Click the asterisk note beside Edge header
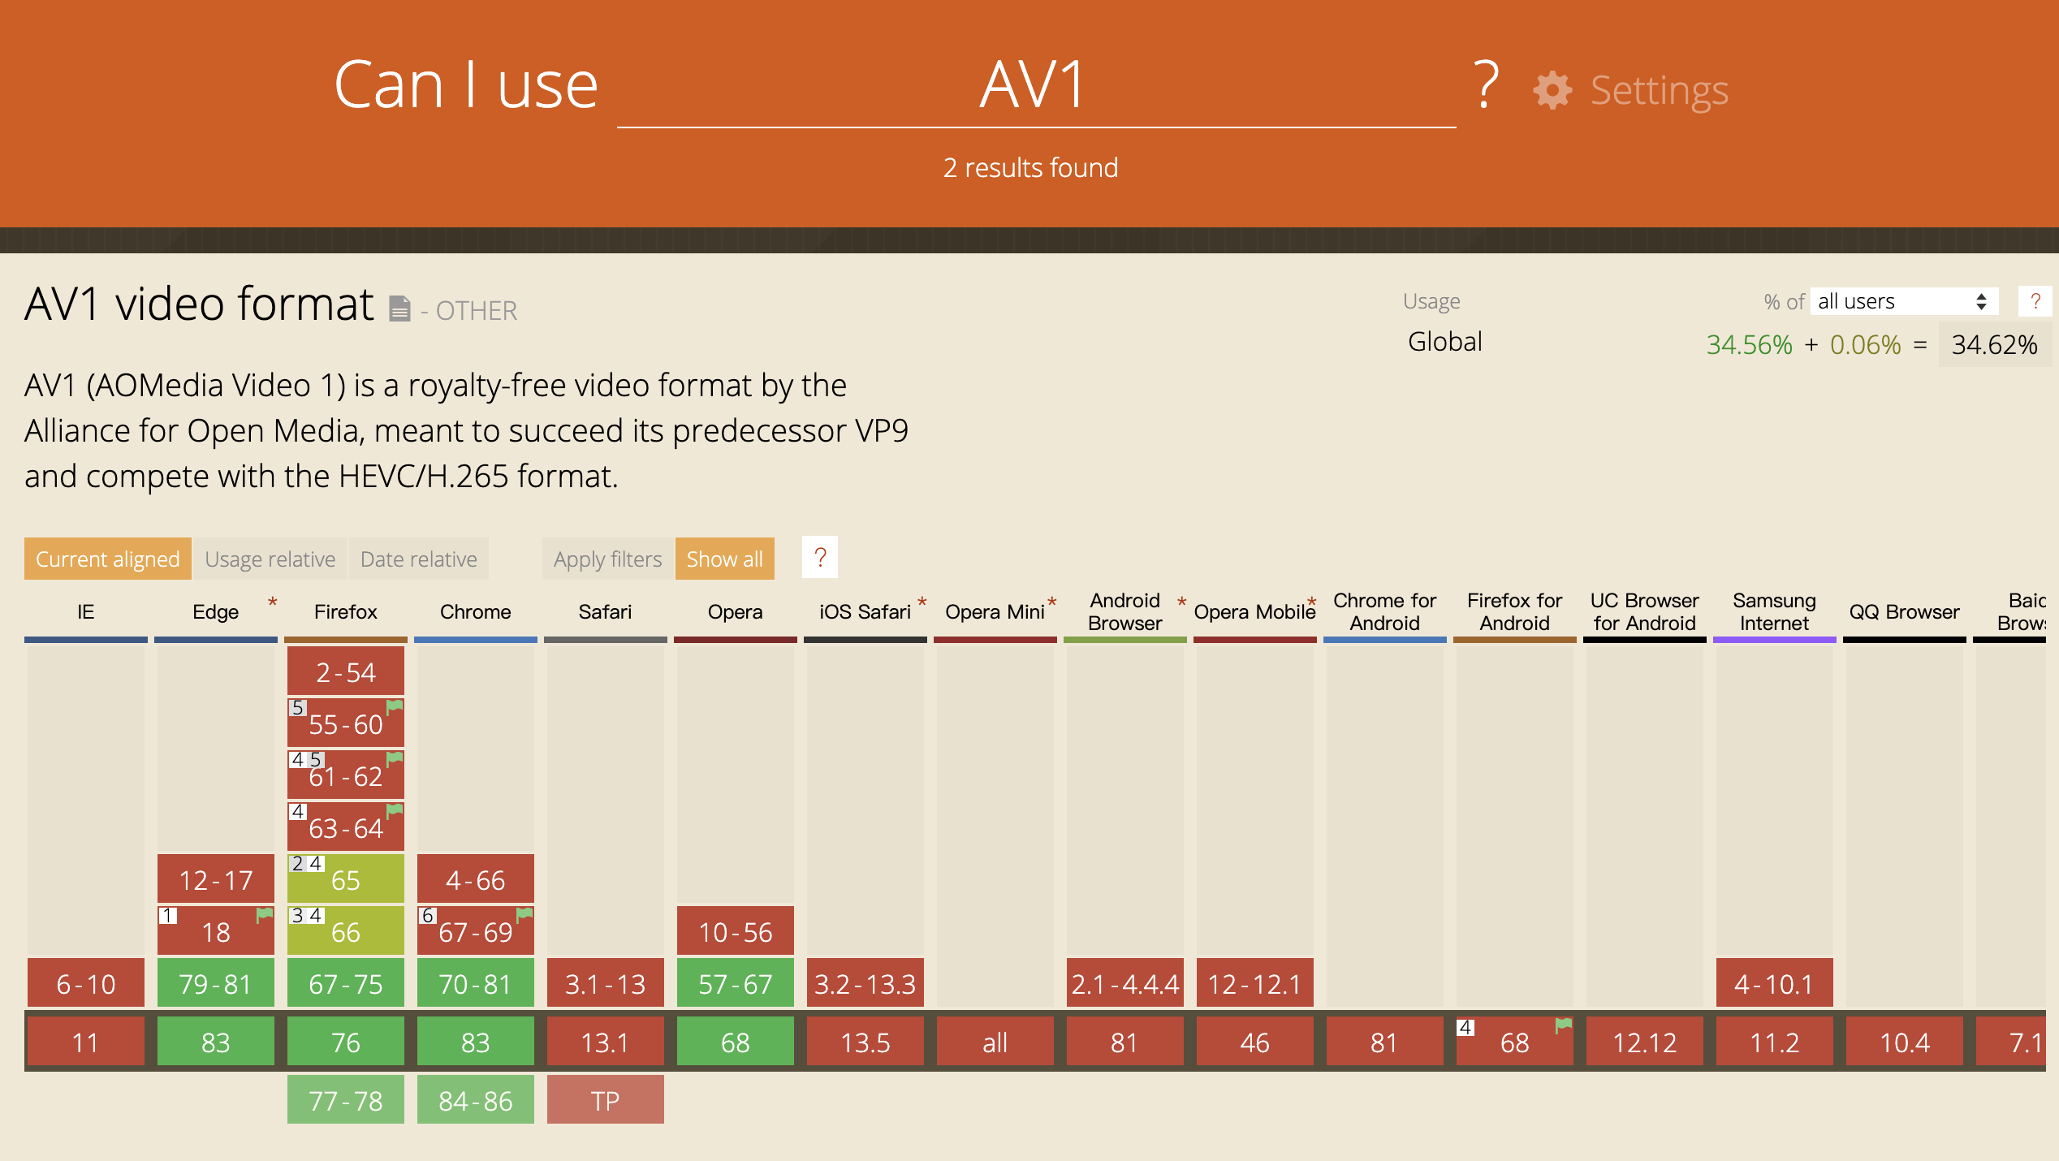The image size is (2059, 1161). (273, 602)
